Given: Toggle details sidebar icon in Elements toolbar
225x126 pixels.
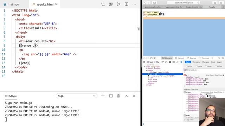Looking at the screenshot, I should [x=181, y=62].
